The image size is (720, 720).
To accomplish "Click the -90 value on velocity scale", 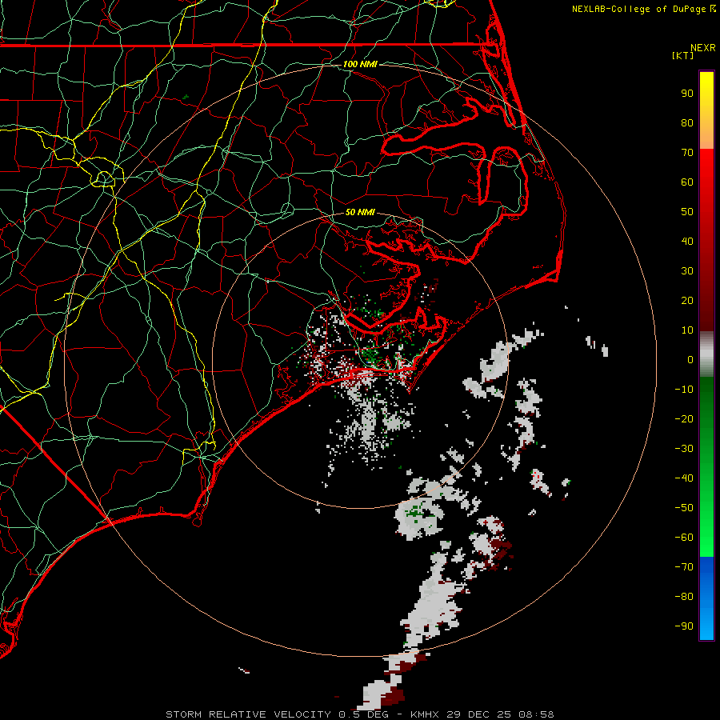I will (684, 626).
